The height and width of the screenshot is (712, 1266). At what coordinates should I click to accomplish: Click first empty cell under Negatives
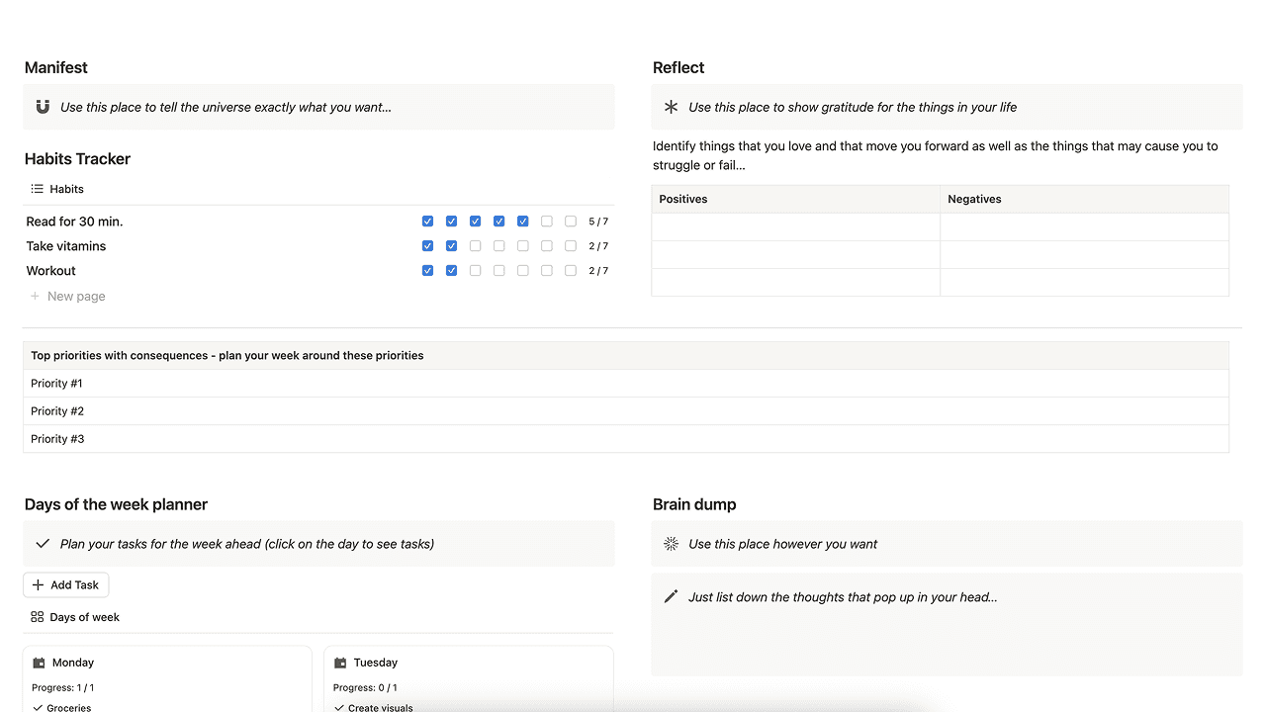coord(1085,226)
